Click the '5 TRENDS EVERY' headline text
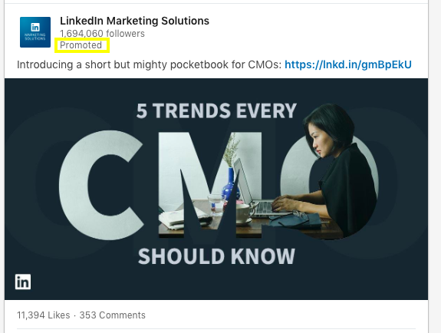Screen dimensions: 441x333 click(216, 110)
